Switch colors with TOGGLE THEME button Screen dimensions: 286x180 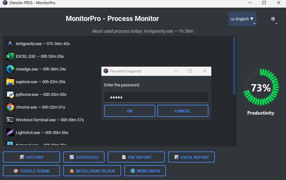(x=31, y=171)
